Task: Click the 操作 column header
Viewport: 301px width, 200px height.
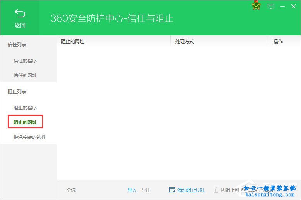Action: (278, 41)
